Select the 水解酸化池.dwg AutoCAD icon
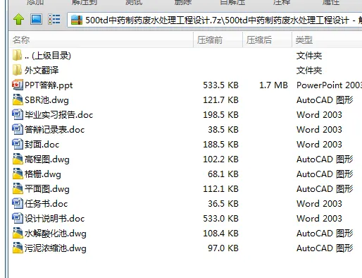 [x=18, y=233]
